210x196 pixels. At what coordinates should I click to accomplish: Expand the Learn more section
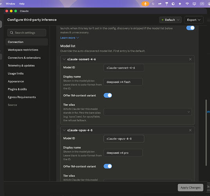pyautogui.click(x=69, y=38)
